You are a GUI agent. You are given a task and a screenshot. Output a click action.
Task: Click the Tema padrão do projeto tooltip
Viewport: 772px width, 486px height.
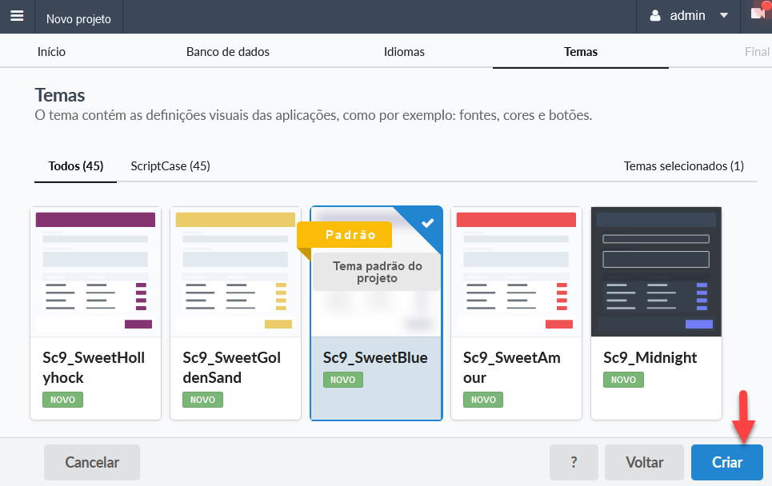pos(377,272)
